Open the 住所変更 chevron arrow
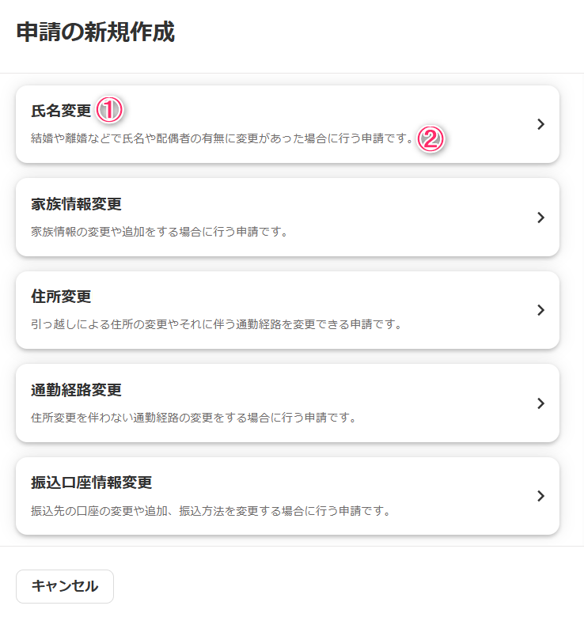 (540, 310)
